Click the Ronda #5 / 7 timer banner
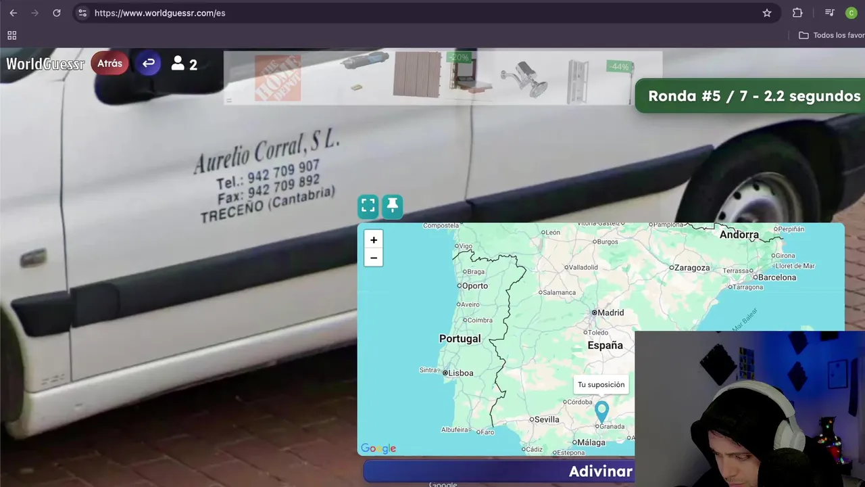Screen dimensions: 865x487 (750, 95)
